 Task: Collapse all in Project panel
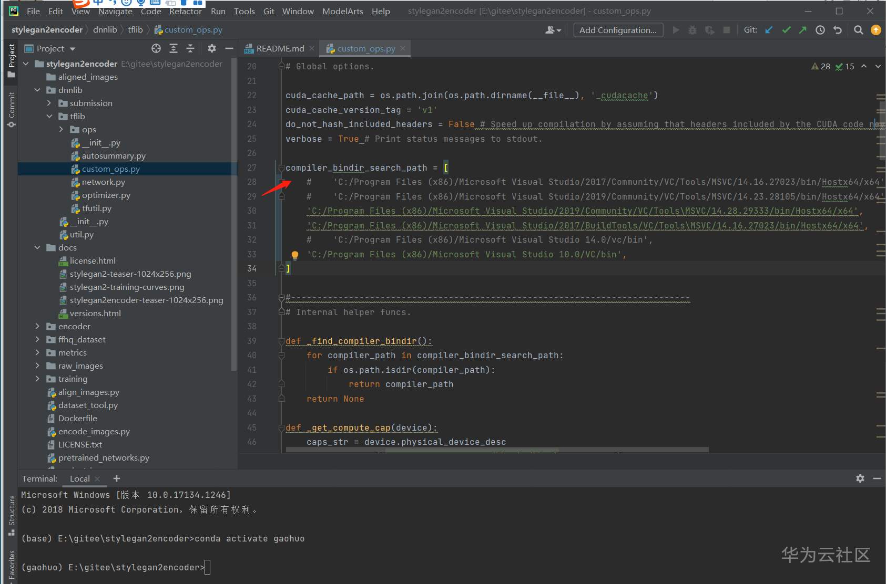190,48
